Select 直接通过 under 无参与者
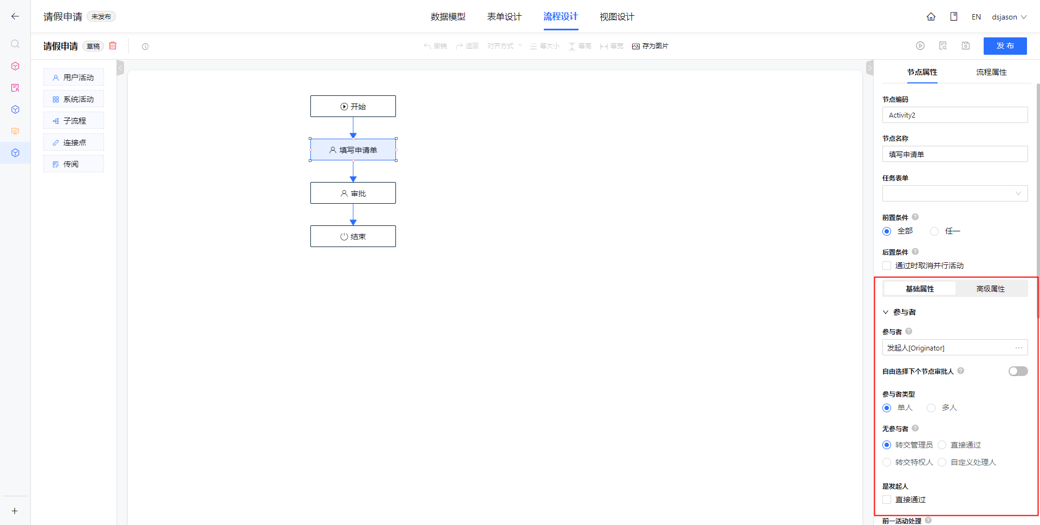 tap(942, 445)
